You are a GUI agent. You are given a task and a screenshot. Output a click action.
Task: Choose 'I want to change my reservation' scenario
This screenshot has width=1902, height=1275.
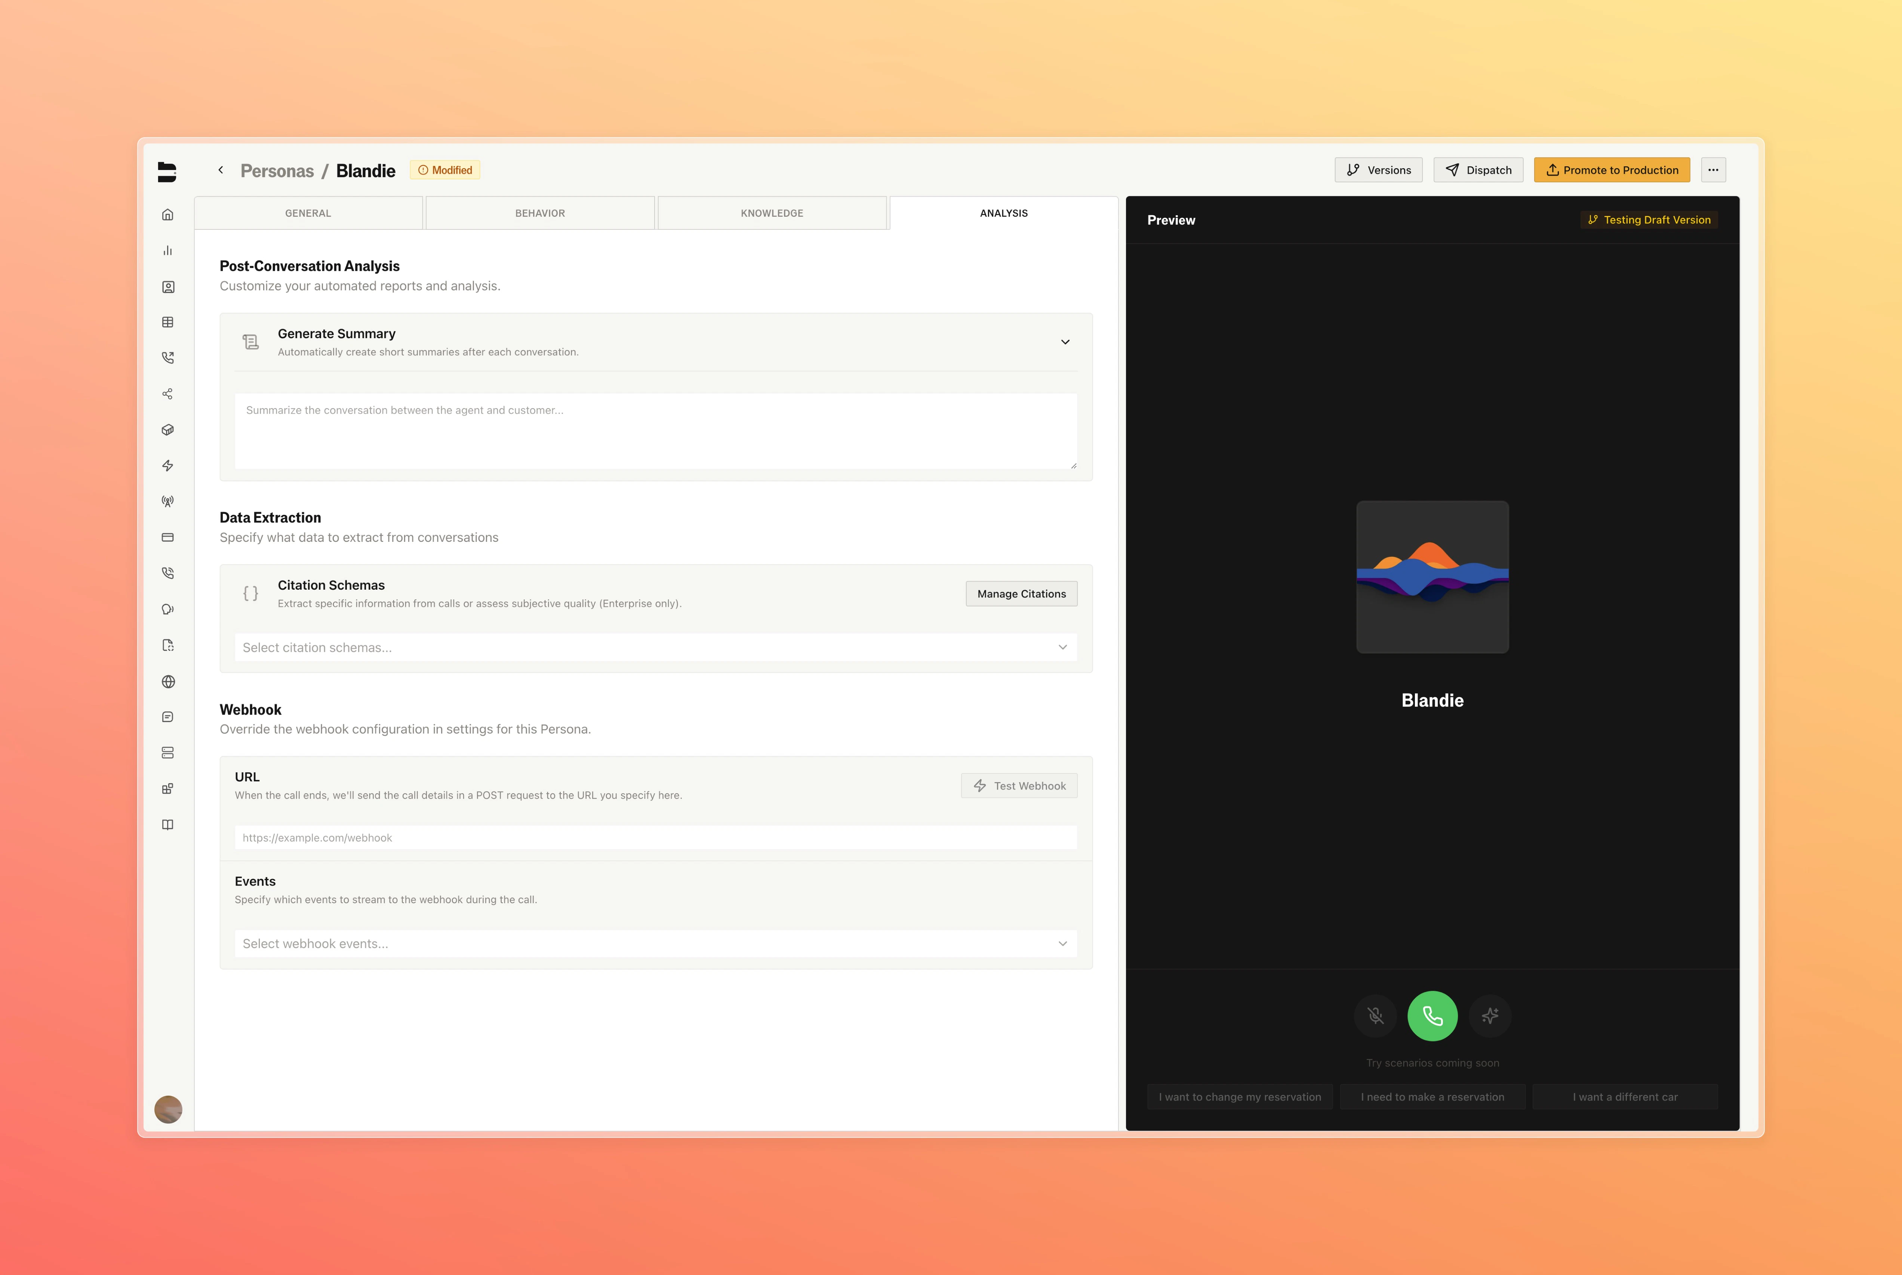click(1240, 1097)
